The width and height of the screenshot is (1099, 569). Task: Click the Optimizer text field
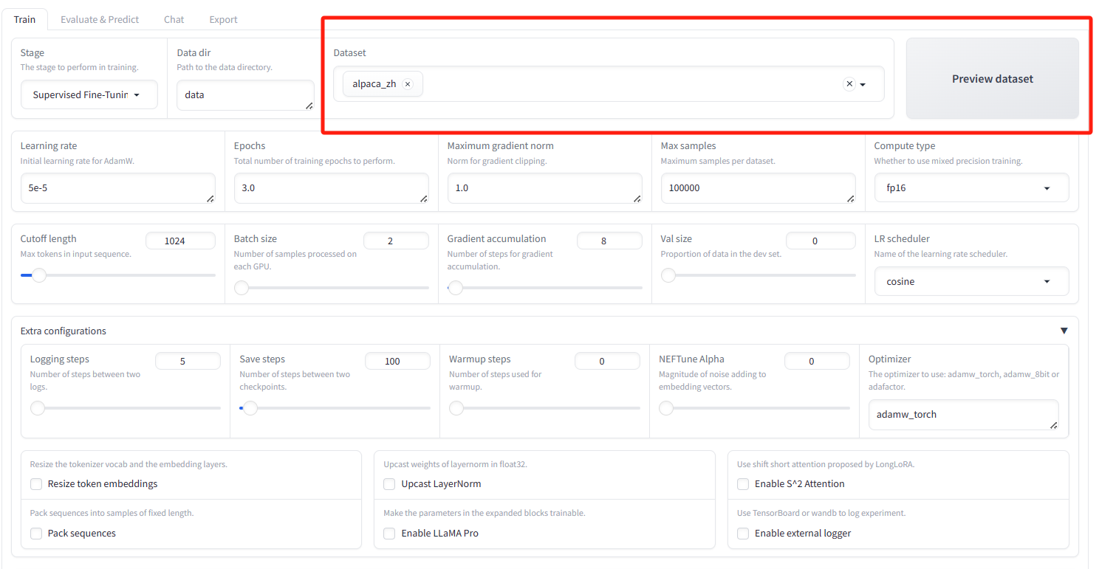pos(963,415)
